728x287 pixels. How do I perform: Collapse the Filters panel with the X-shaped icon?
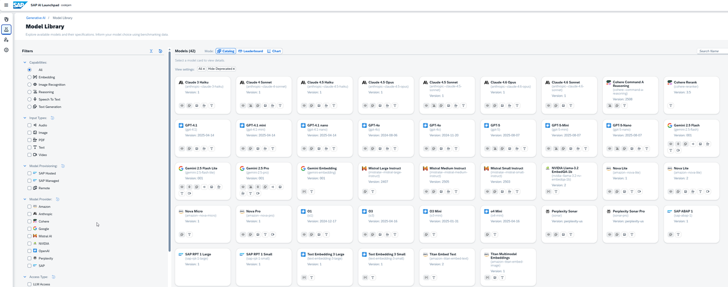pyautogui.click(x=151, y=51)
